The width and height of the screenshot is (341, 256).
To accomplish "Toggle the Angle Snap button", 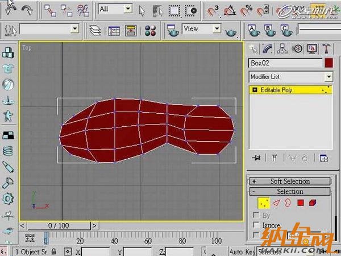I will click(x=230, y=11).
